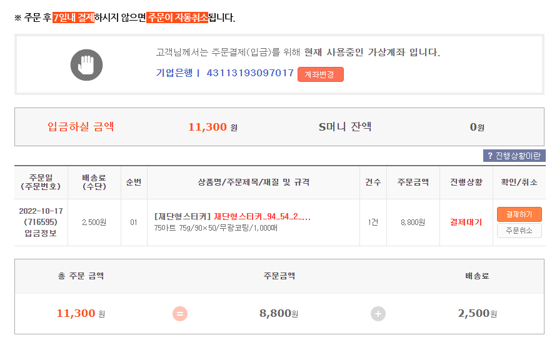Viewport: 557px width, 345px height.
Task: Click the orange equals sign circle icon
Action: (180, 314)
